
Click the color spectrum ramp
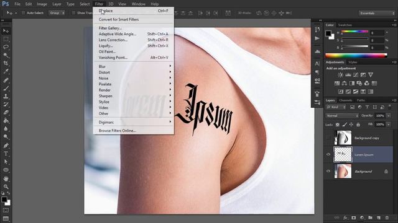tap(356, 56)
